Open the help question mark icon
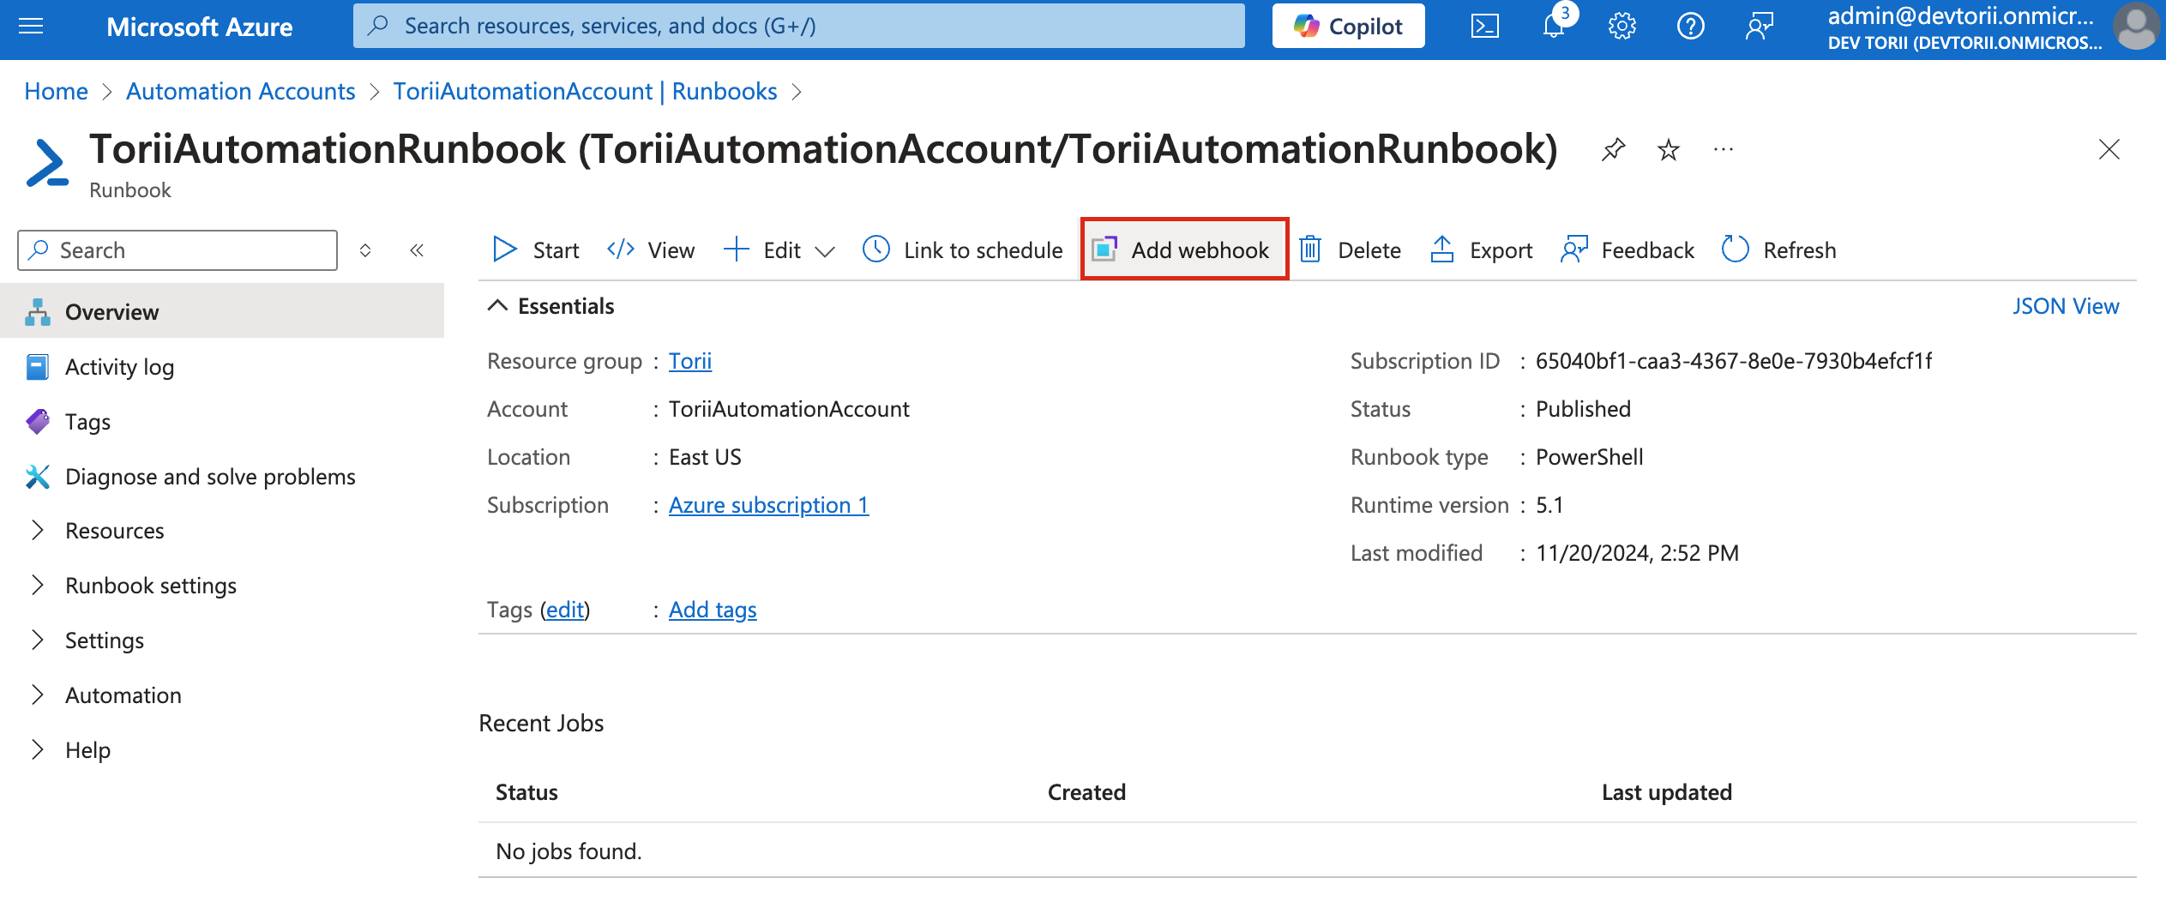Image resolution: width=2166 pixels, height=902 pixels. (1690, 27)
